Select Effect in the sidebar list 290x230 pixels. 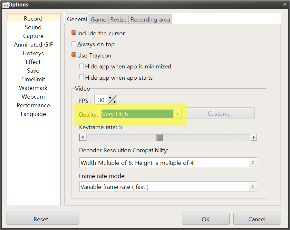coord(33,62)
